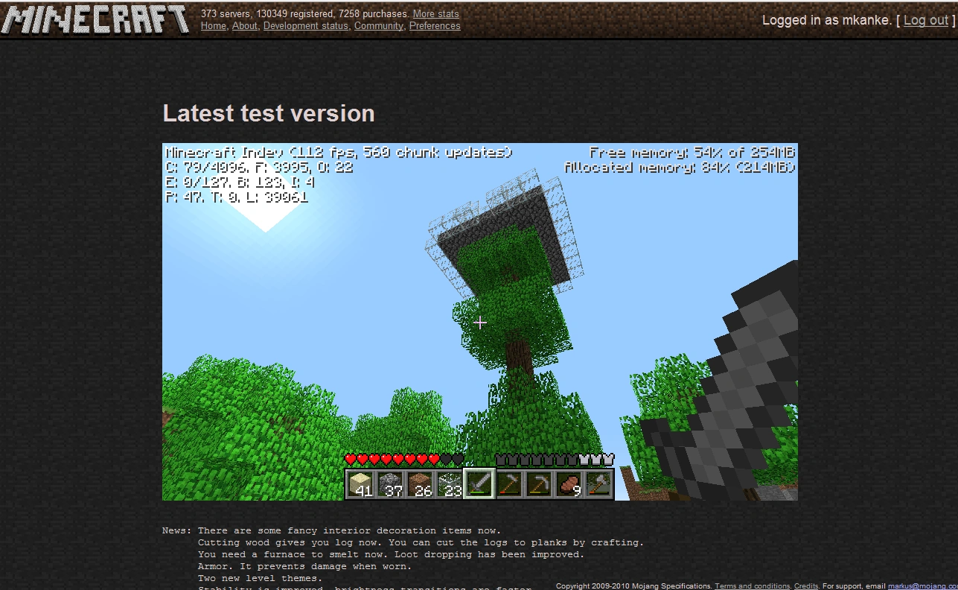Screen dimensions: 958x590
Task: Select the pickaxe slot beside the sword
Action: [x=510, y=484]
